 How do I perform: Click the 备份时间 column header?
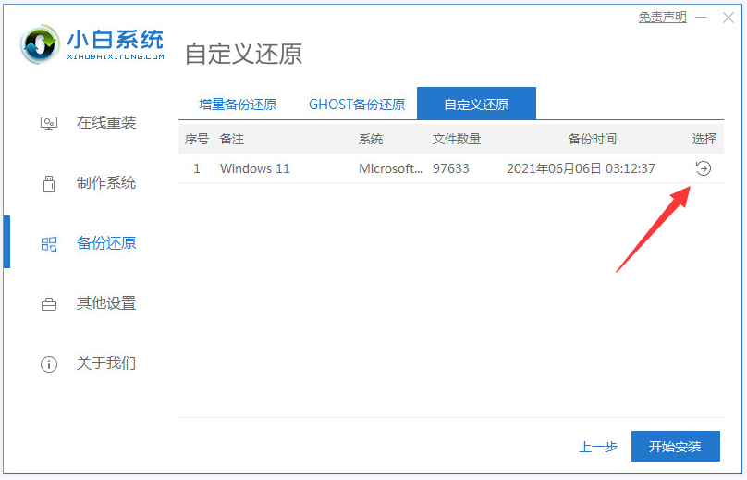592,139
